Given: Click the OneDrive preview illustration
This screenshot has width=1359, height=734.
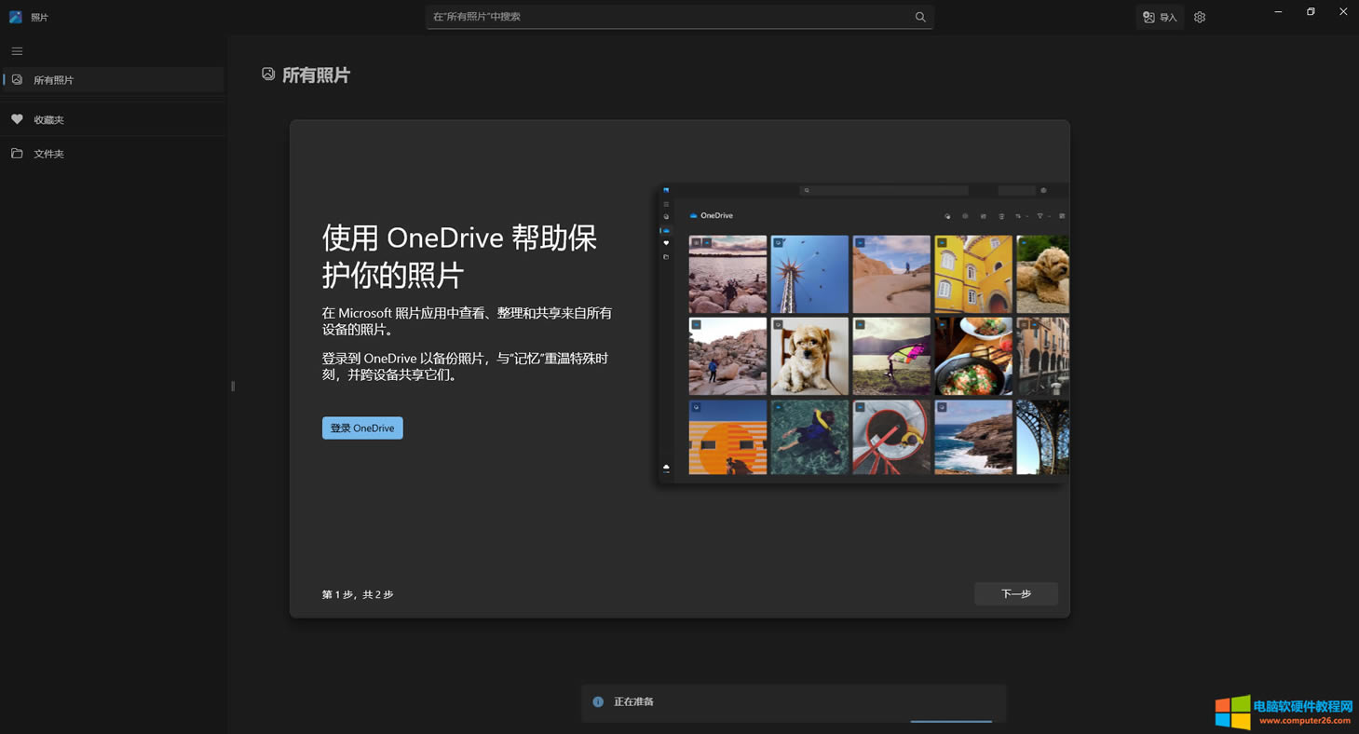Looking at the screenshot, I should [863, 333].
